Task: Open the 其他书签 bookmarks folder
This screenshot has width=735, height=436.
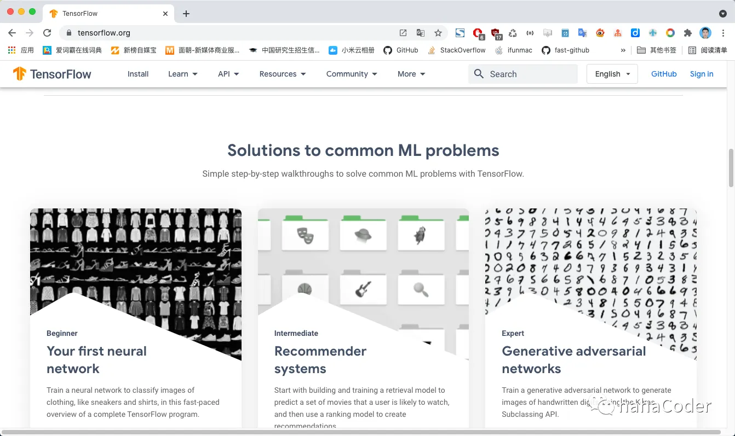Action: [x=657, y=50]
